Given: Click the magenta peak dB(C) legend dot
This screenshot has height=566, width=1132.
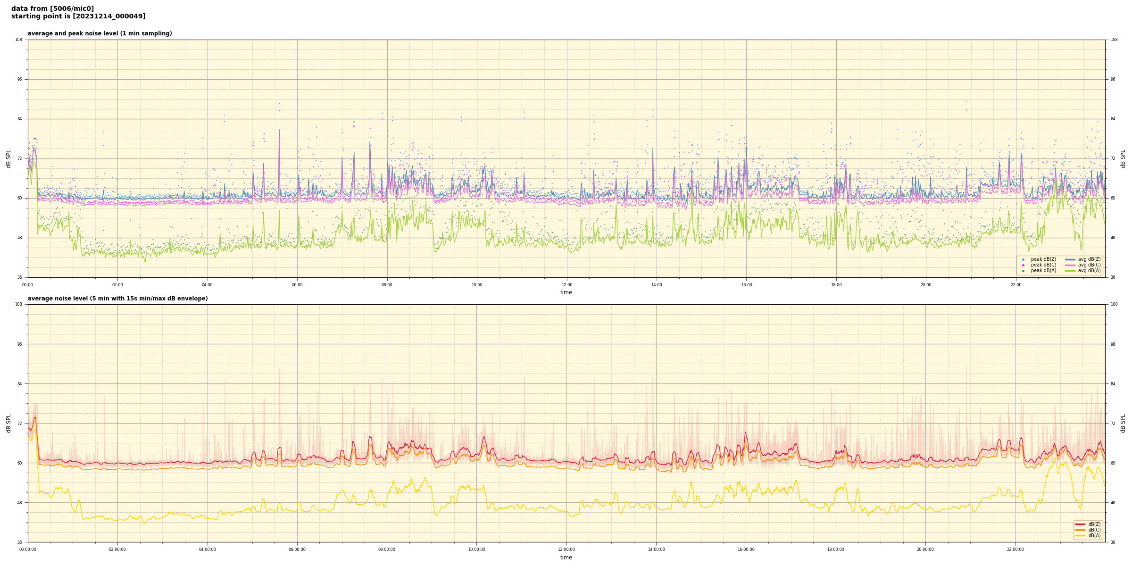Looking at the screenshot, I should [x=1023, y=265].
